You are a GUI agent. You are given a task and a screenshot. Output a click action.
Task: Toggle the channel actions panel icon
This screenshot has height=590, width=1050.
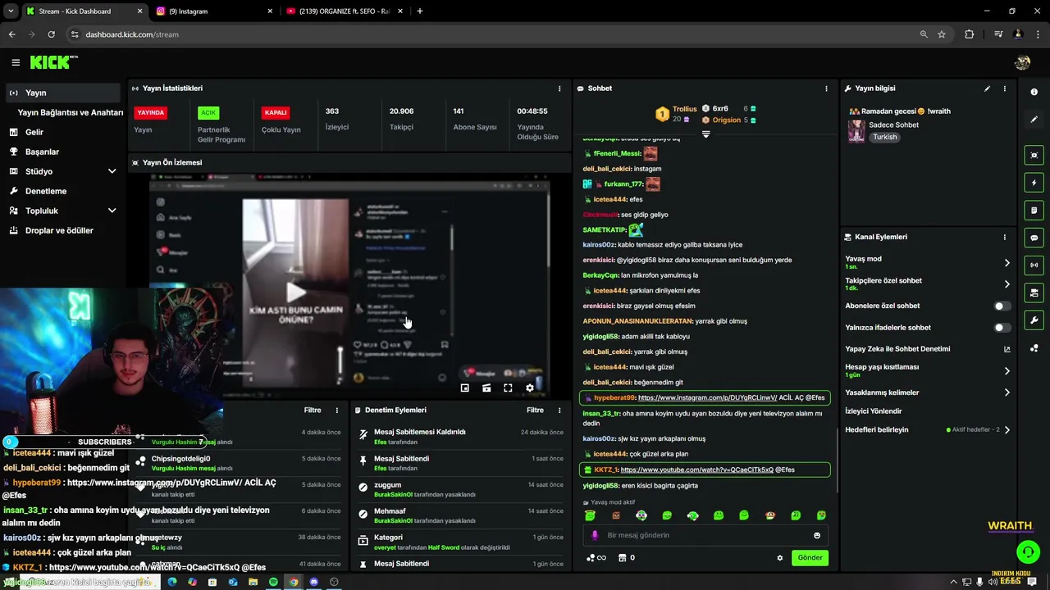click(1034, 293)
